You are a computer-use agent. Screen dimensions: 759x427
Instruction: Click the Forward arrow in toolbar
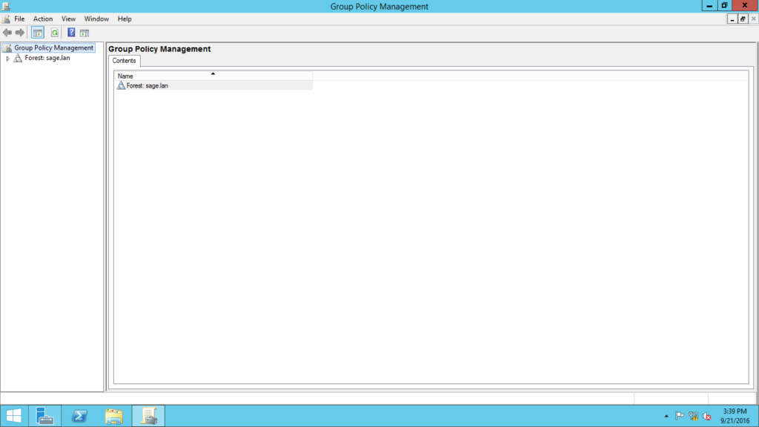click(20, 33)
